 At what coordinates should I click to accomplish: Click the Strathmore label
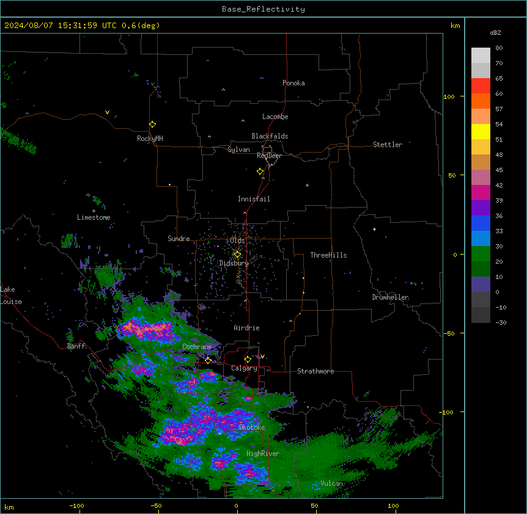pyautogui.click(x=315, y=371)
